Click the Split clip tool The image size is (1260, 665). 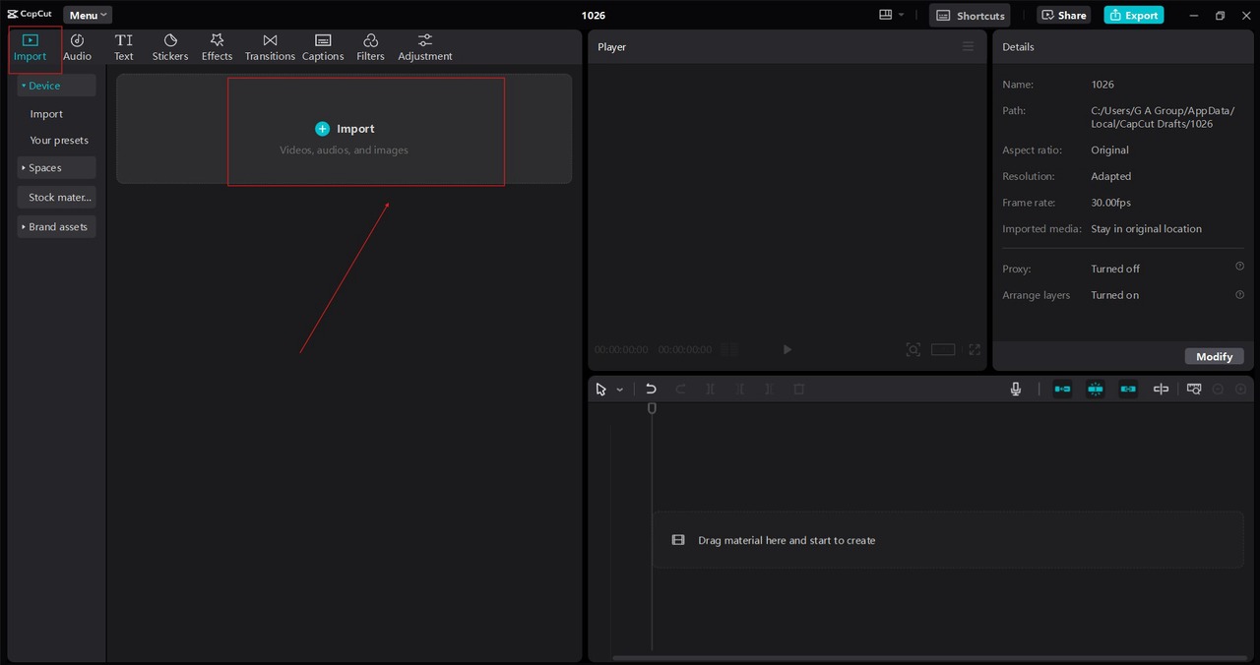click(x=710, y=390)
